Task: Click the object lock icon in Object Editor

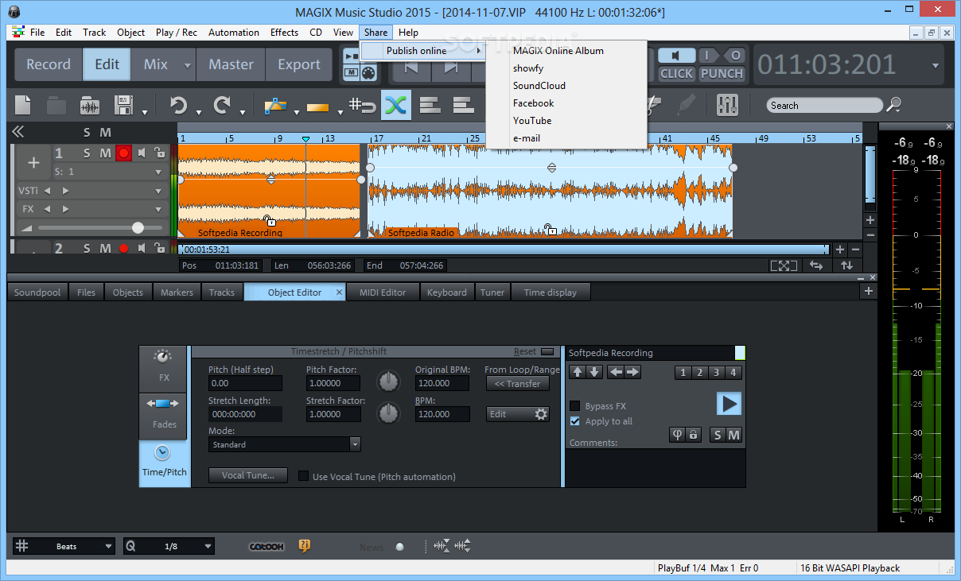Action: click(x=694, y=435)
